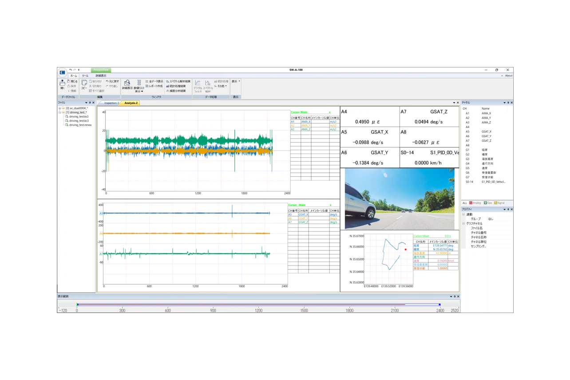Screen dimensions: 570x380
Task: Toggle the Gps channel filter
Action: pos(488,203)
